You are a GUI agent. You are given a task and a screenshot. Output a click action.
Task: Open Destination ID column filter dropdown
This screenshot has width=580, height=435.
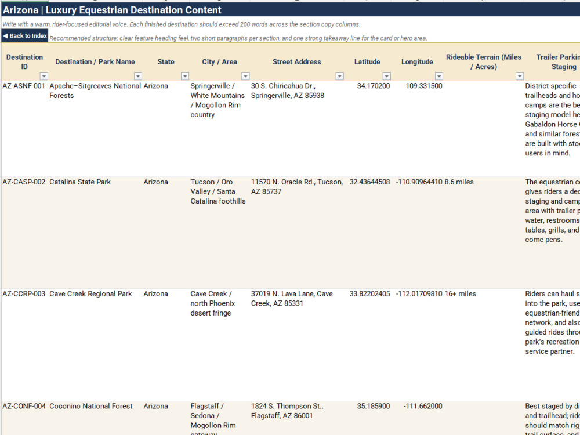click(44, 76)
